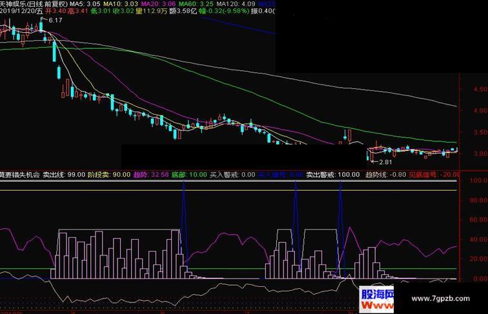Select the MA10: 3.03 label
The image size is (488, 314).
click(x=121, y=4)
